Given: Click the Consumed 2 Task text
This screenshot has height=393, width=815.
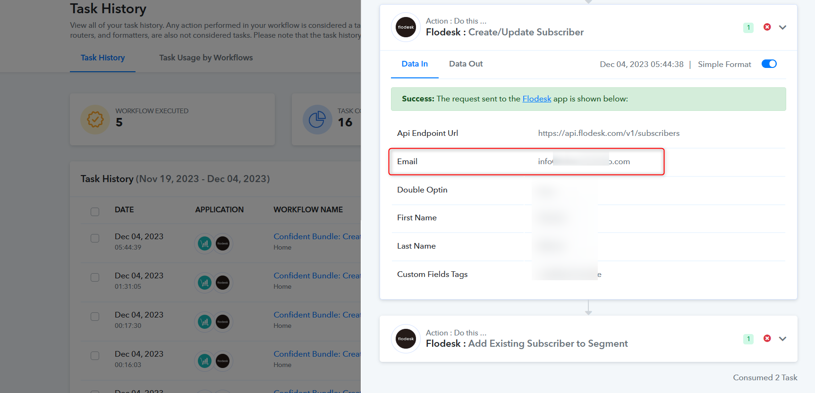Looking at the screenshot, I should point(765,377).
